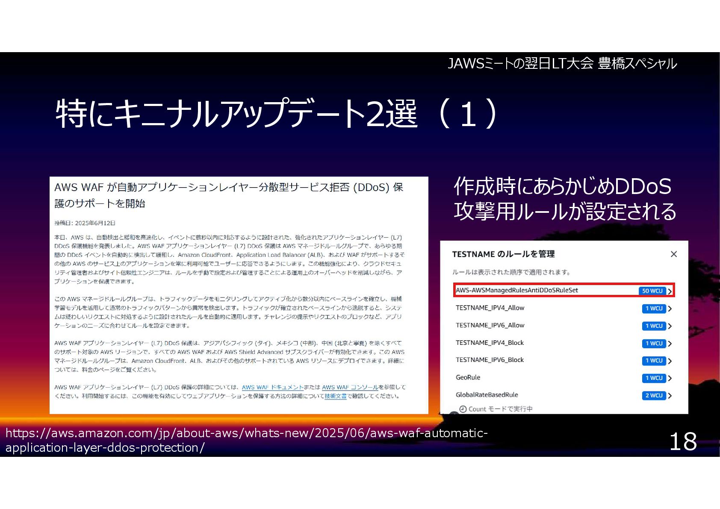Click the JAWSミートの翌日LT大会 header text
The height and width of the screenshot is (509, 720).
pos(562,64)
